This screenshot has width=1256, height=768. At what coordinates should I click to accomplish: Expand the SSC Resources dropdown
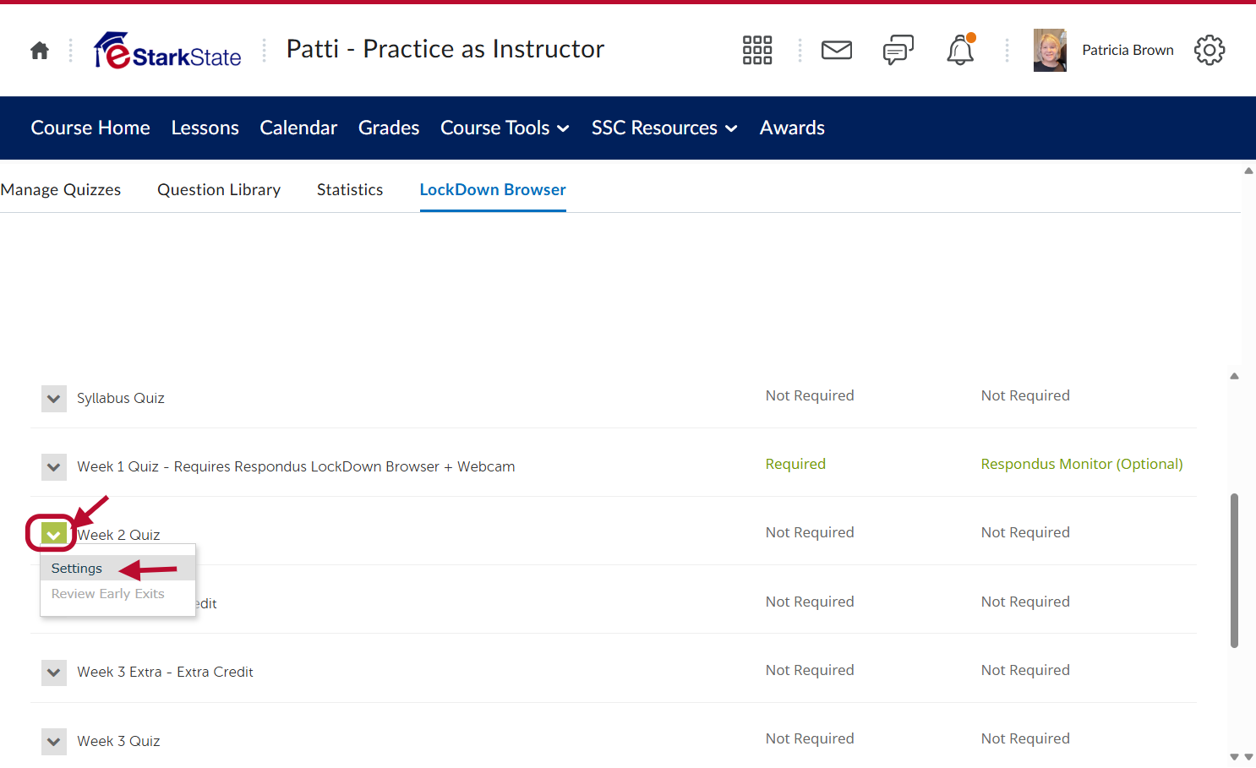(x=665, y=128)
